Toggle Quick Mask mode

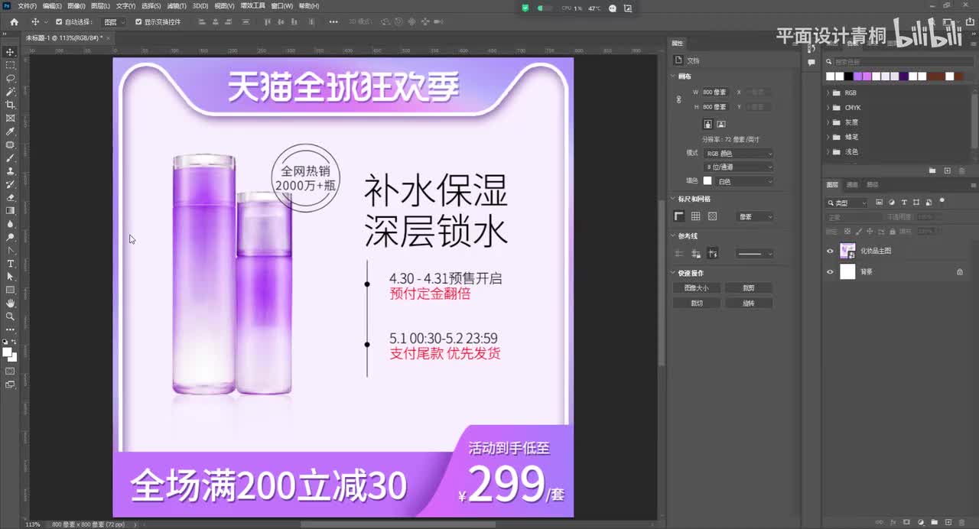tap(10, 371)
